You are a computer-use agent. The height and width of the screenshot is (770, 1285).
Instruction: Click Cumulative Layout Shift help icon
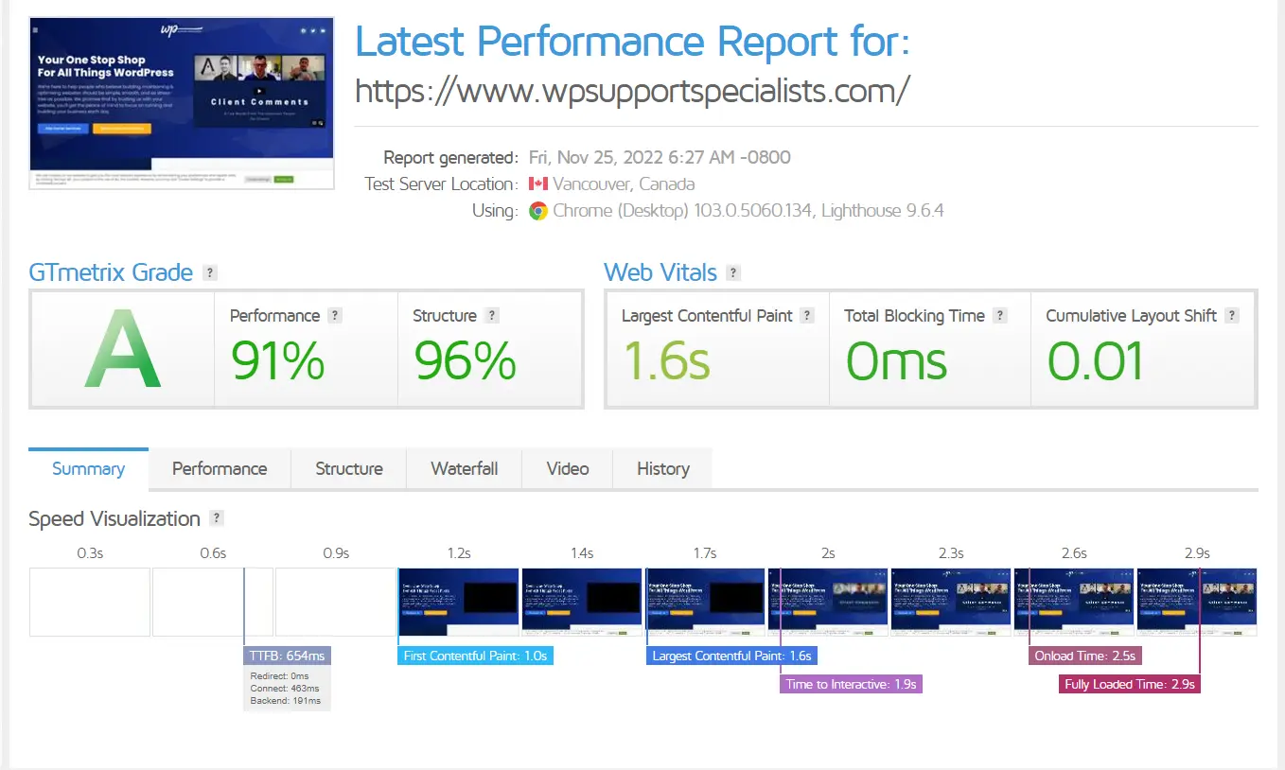tap(1232, 316)
